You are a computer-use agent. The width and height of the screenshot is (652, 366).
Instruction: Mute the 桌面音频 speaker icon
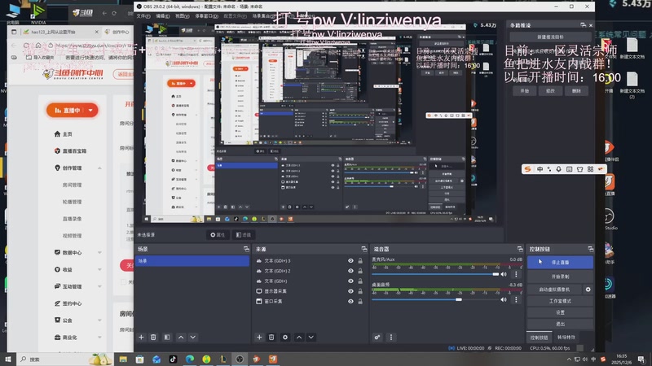pos(504,299)
